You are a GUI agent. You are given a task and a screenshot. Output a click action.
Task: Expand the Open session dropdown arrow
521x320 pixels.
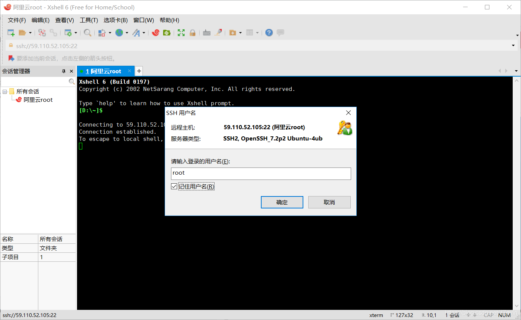click(x=30, y=33)
